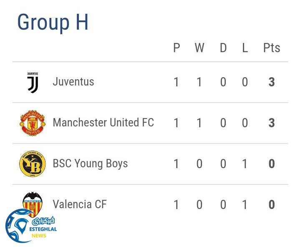Open the BSC Young Boys team link
Image resolution: width=293 pixels, height=252 pixels.
(x=90, y=164)
